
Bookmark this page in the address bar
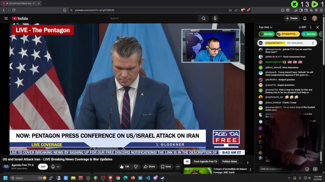pyautogui.click(x=64, y=10)
